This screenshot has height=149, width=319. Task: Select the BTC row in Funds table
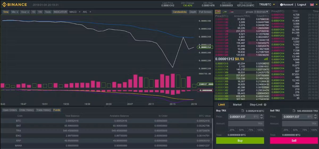coord(106,121)
